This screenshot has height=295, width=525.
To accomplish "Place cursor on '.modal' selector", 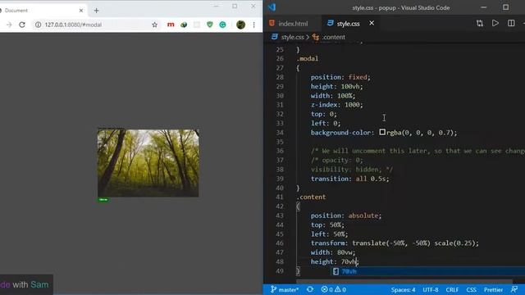I will pos(308,58).
